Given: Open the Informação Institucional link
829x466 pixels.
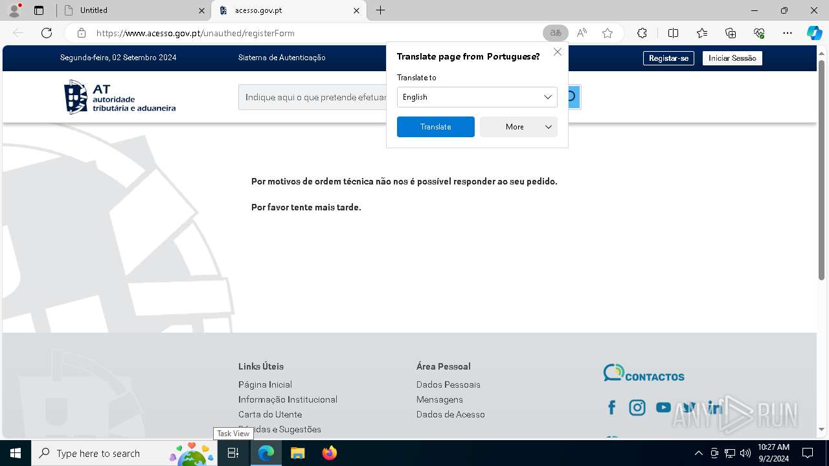Looking at the screenshot, I should [x=288, y=399].
